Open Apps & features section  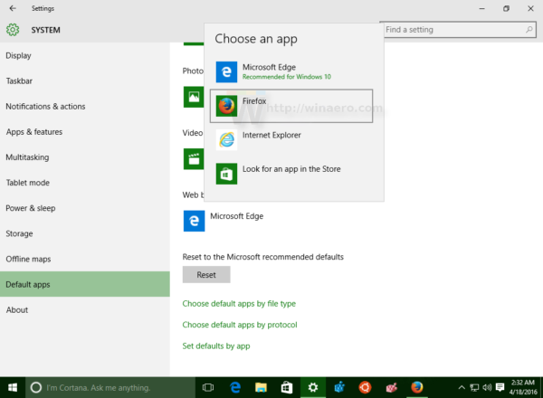coord(85,132)
